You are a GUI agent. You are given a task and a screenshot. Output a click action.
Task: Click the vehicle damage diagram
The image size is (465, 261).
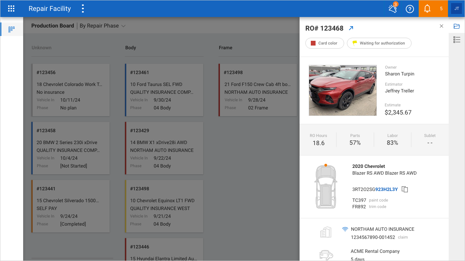tap(326, 186)
